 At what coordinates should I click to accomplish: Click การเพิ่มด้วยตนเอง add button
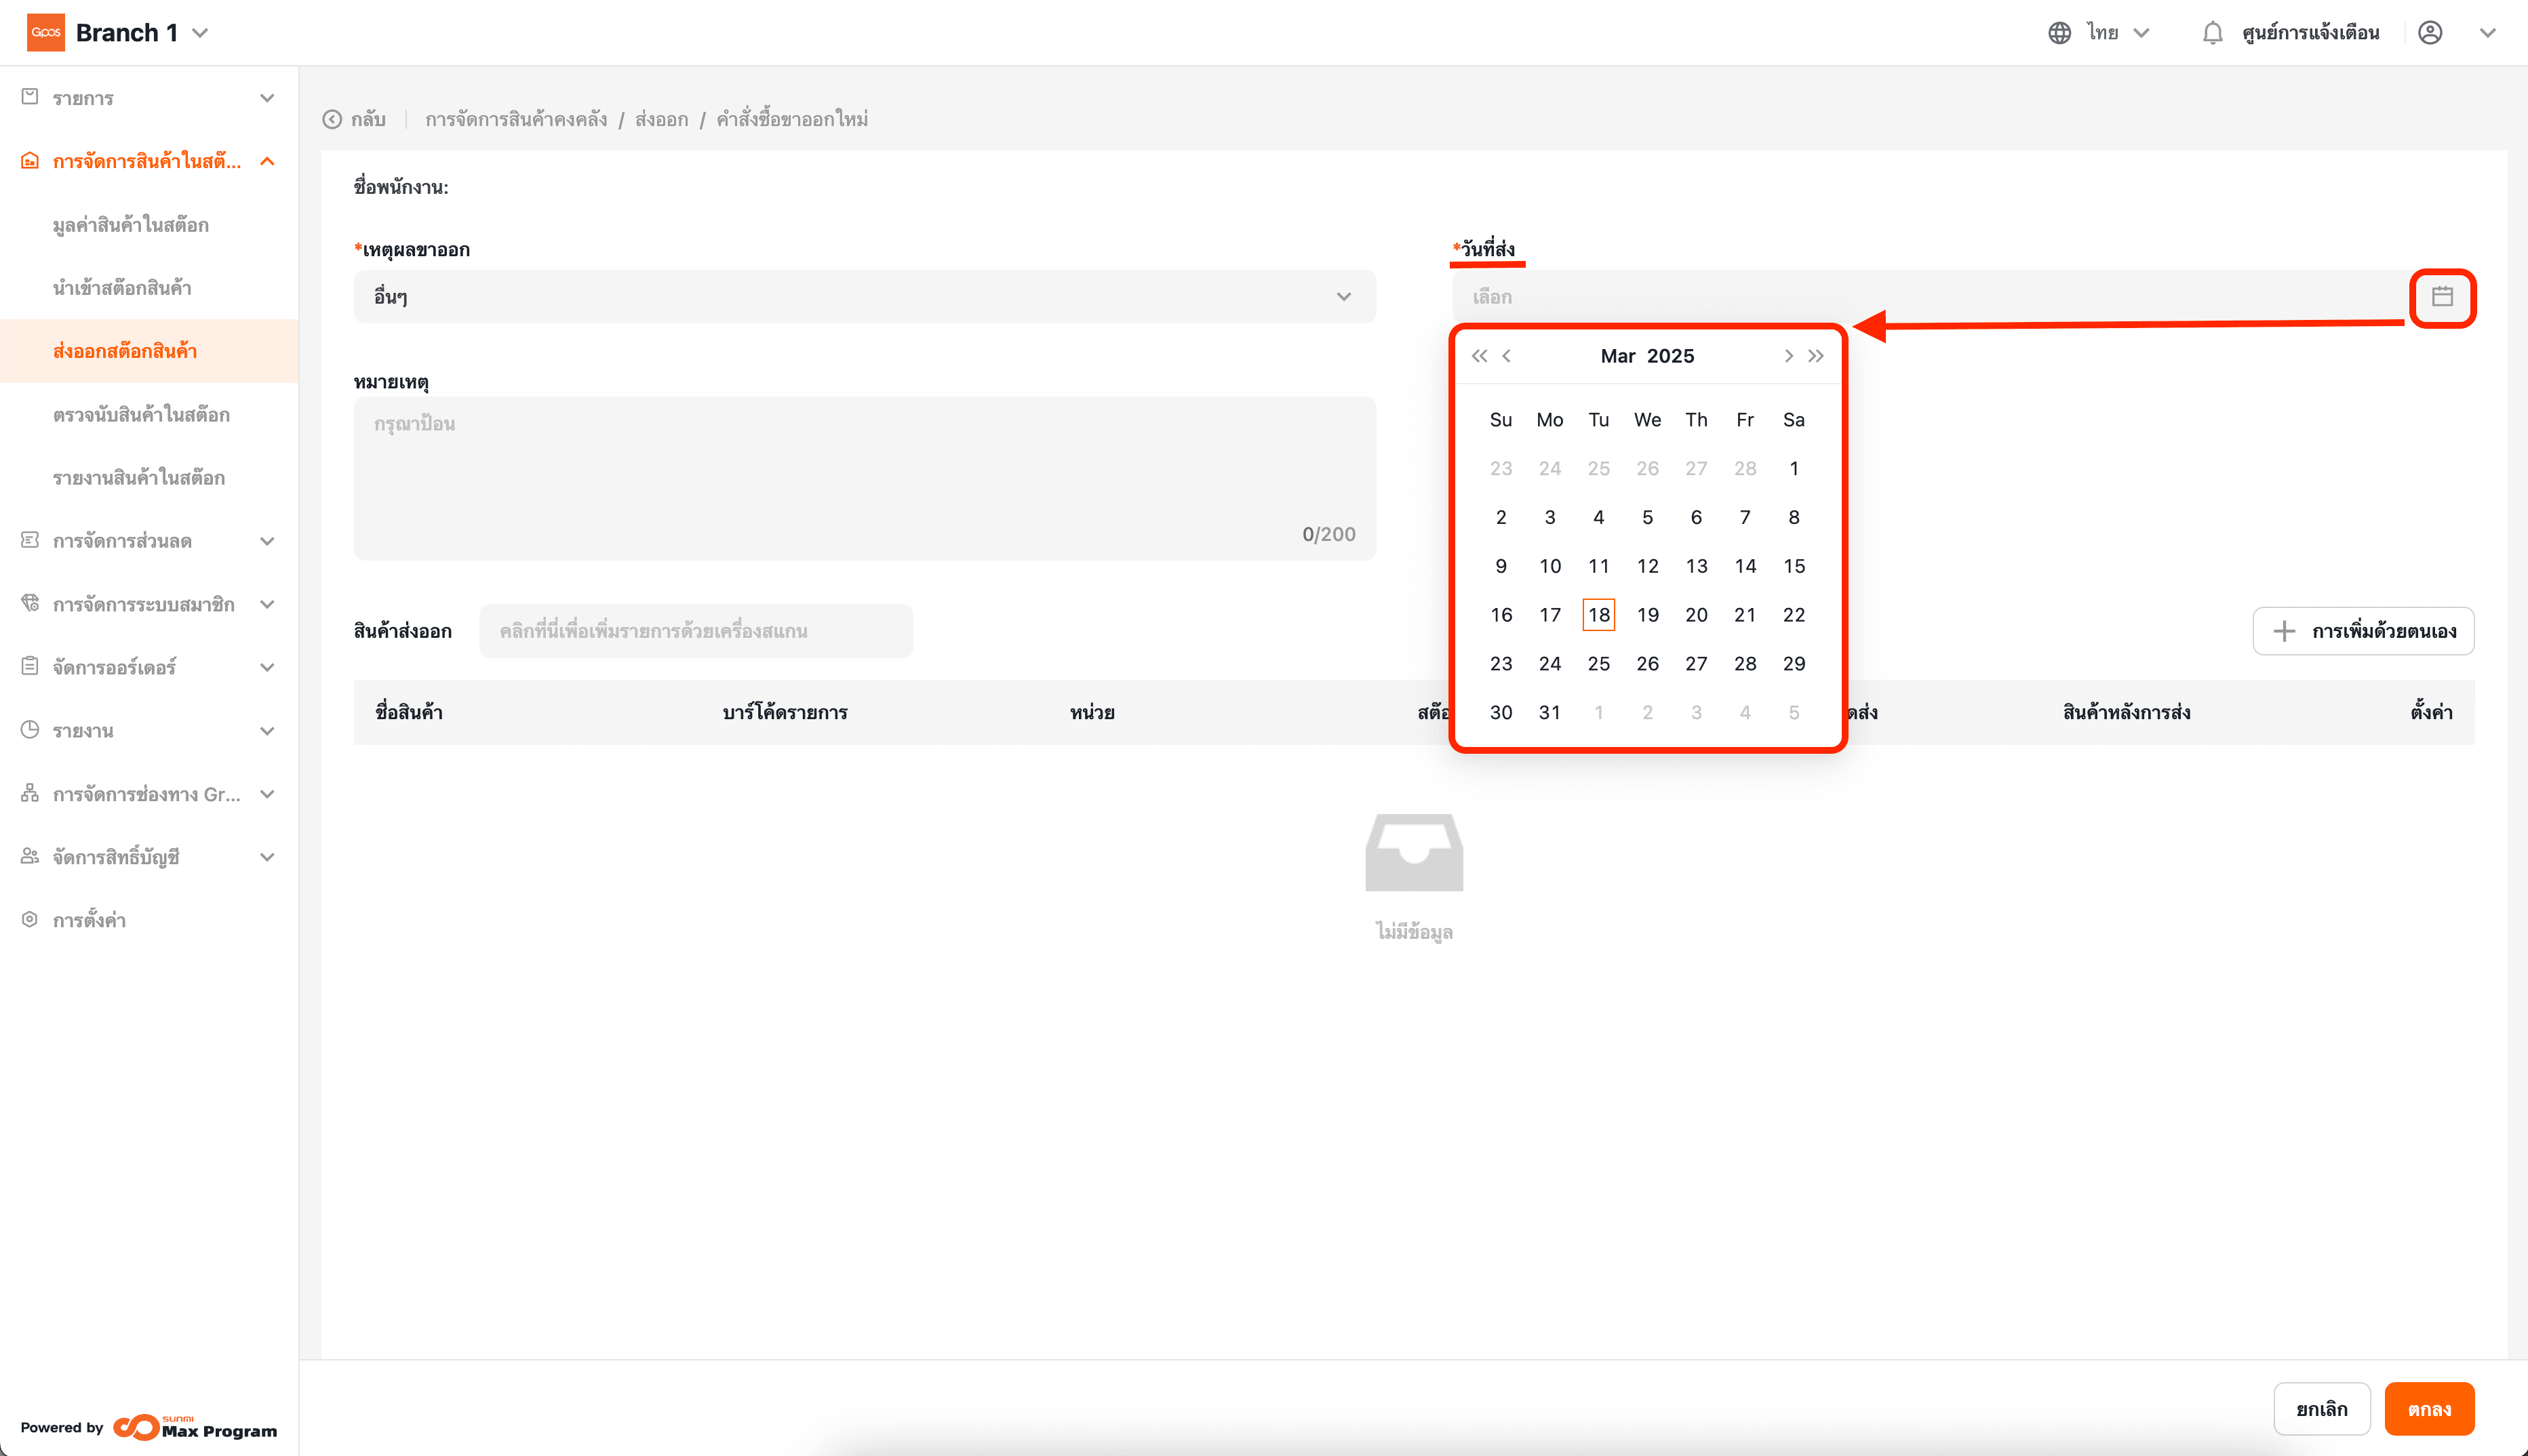pyautogui.click(x=2363, y=631)
